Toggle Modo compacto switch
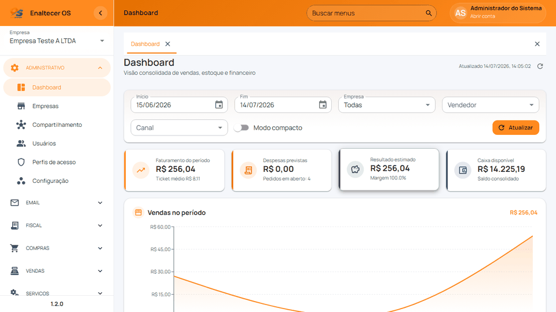Image resolution: width=556 pixels, height=312 pixels. pos(242,127)
